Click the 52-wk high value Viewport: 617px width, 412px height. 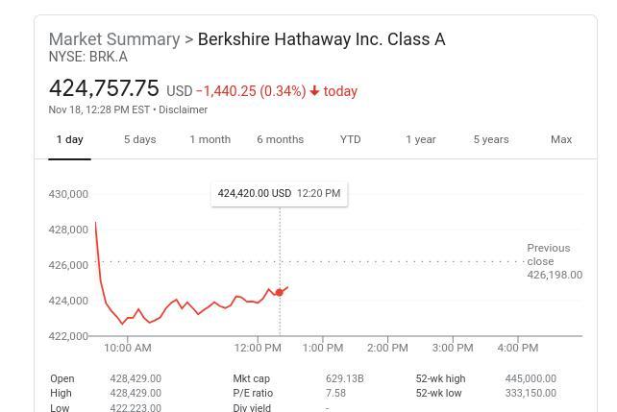pos(530,378)
